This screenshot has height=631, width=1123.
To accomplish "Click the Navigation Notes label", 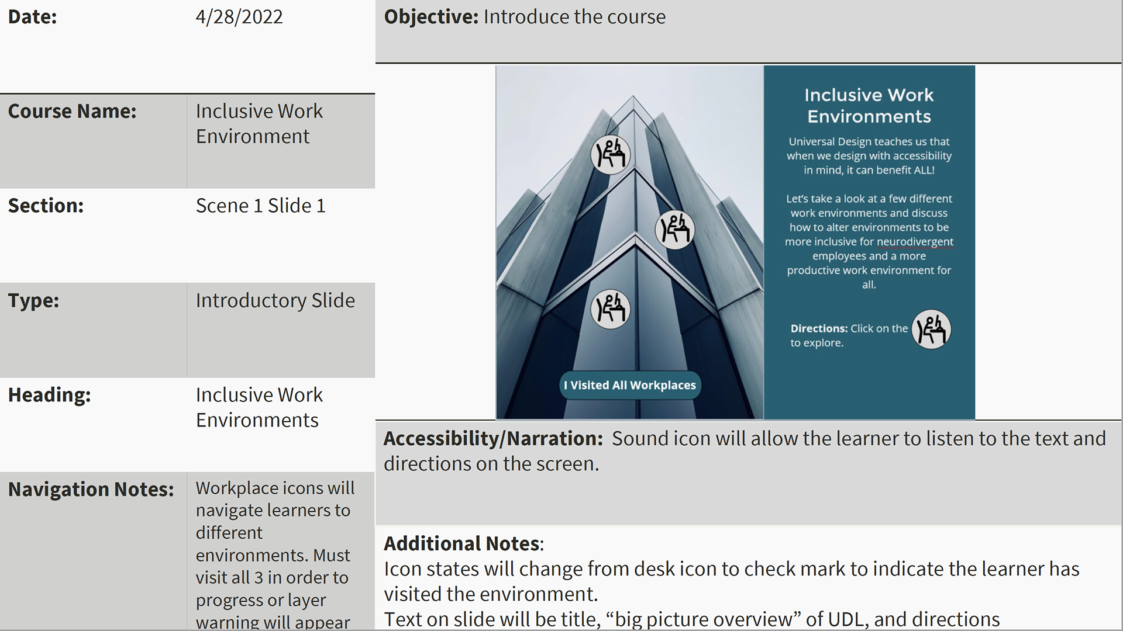I will [x=91, y=489].
